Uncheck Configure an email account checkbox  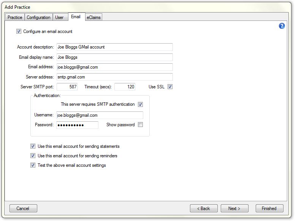coord(19,31)
